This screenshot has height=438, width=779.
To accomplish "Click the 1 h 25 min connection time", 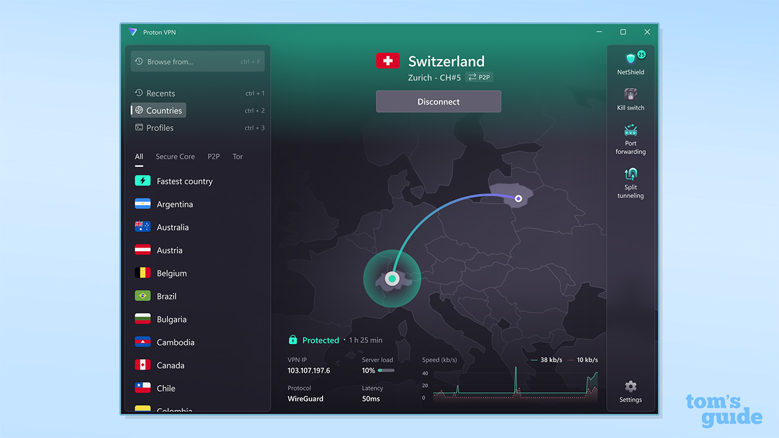I will tap(366, 340).
